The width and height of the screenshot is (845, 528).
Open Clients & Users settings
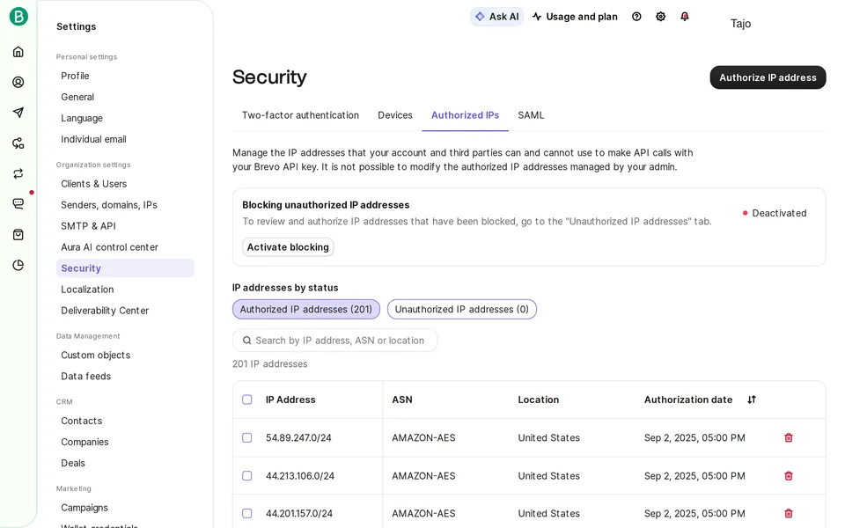tap(94, 184)
